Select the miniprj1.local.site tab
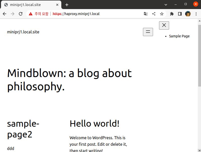 31,5
